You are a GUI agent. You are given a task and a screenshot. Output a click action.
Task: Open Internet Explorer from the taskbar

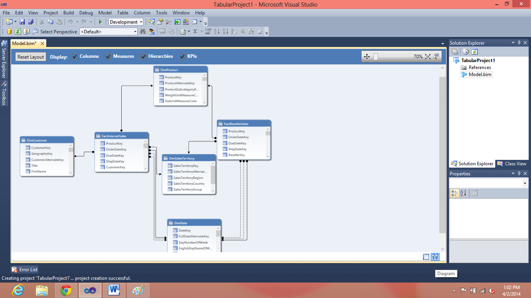pos(18,290)
